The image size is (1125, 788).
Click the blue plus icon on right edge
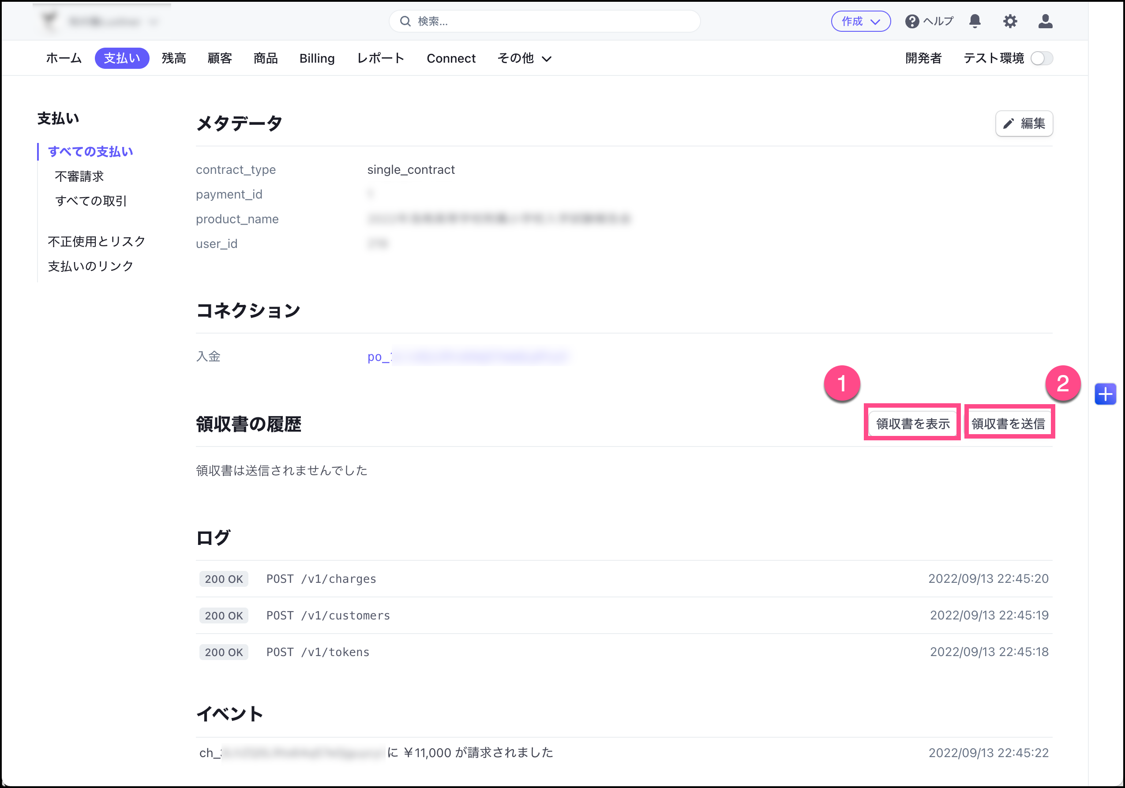pyautogui.click(x=1105, y=394)
